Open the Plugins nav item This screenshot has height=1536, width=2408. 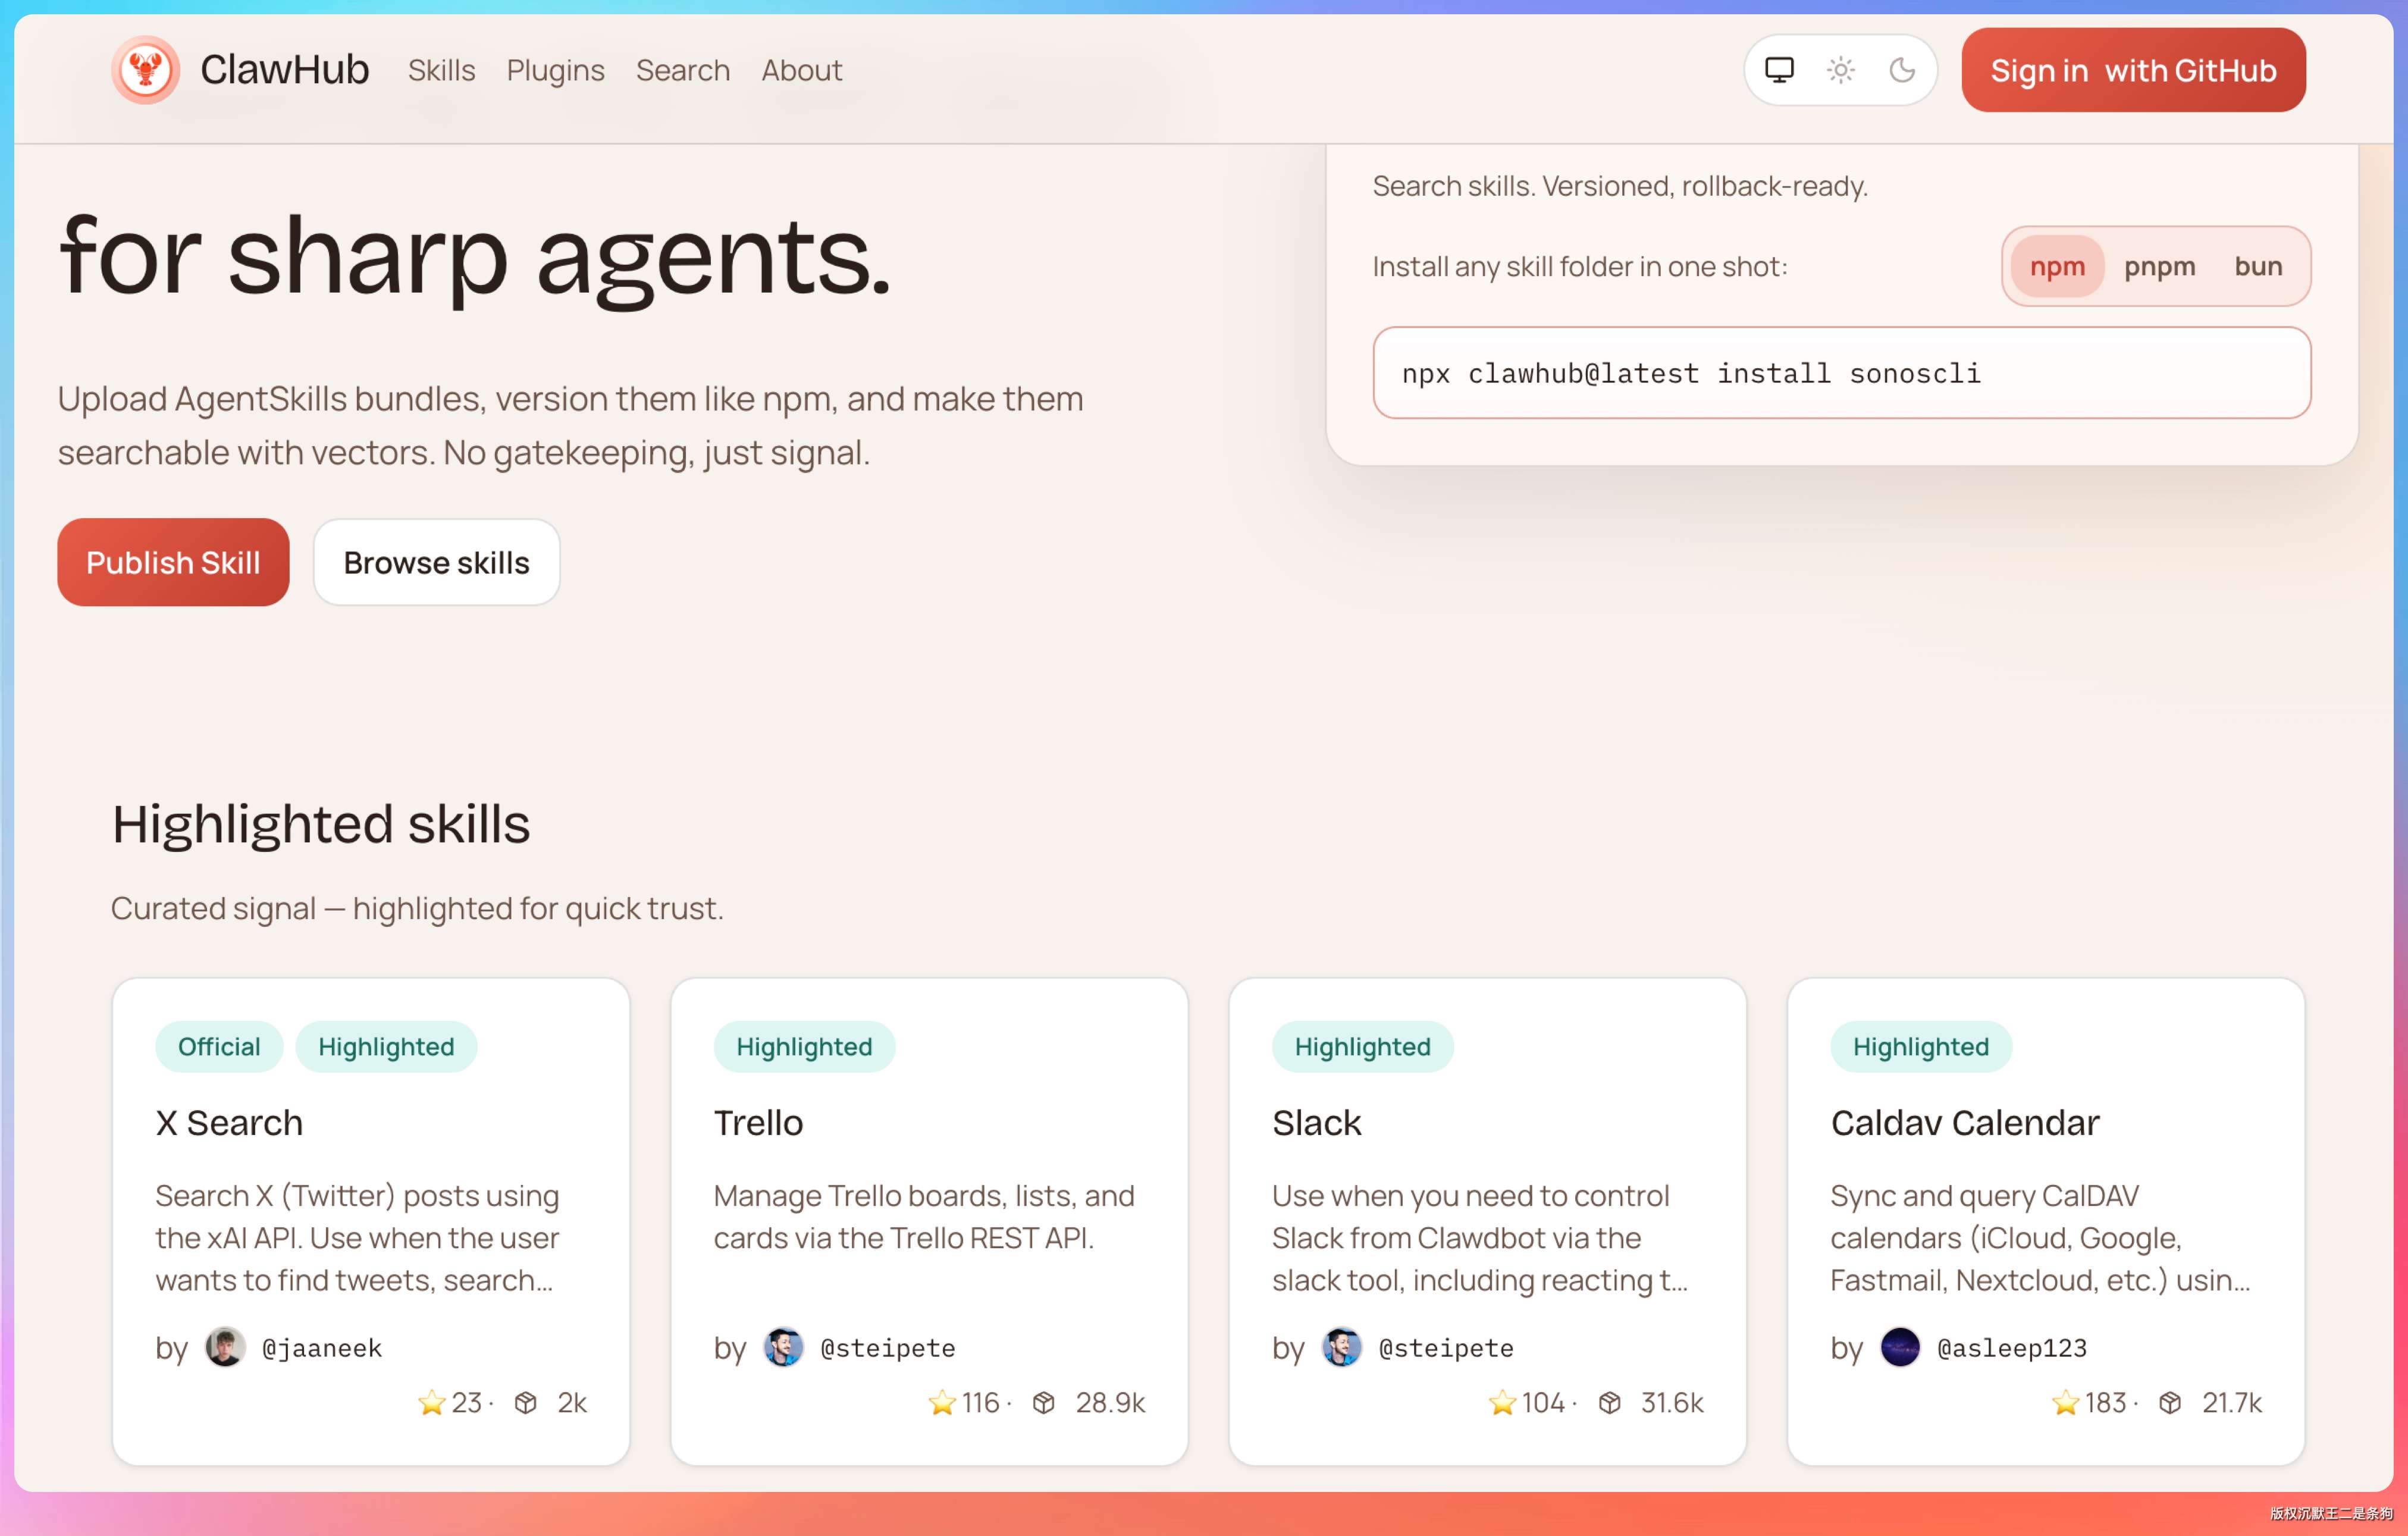coord(555,70)
